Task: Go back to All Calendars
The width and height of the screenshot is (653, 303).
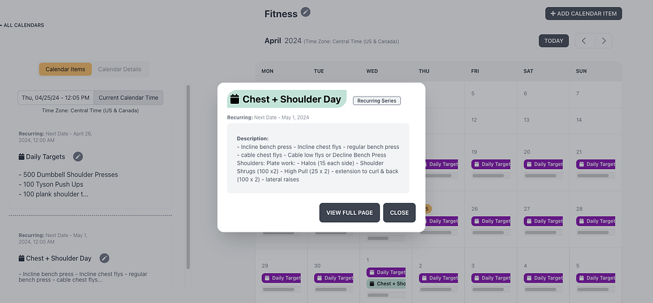Action: point(24,25)
